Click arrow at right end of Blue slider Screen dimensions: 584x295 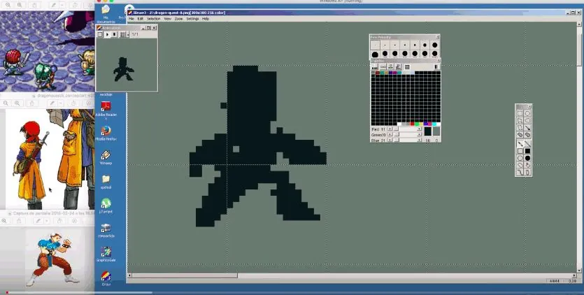(x=420, y=140)
